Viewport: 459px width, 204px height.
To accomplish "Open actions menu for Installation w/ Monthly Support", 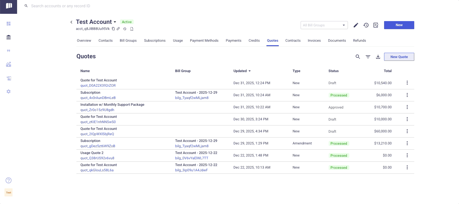I will [407, 107].
